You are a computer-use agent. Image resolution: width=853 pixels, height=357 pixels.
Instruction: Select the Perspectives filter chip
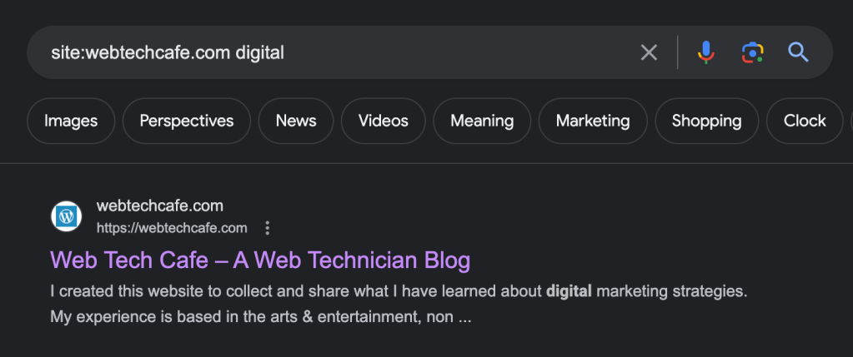click(187, 121)
